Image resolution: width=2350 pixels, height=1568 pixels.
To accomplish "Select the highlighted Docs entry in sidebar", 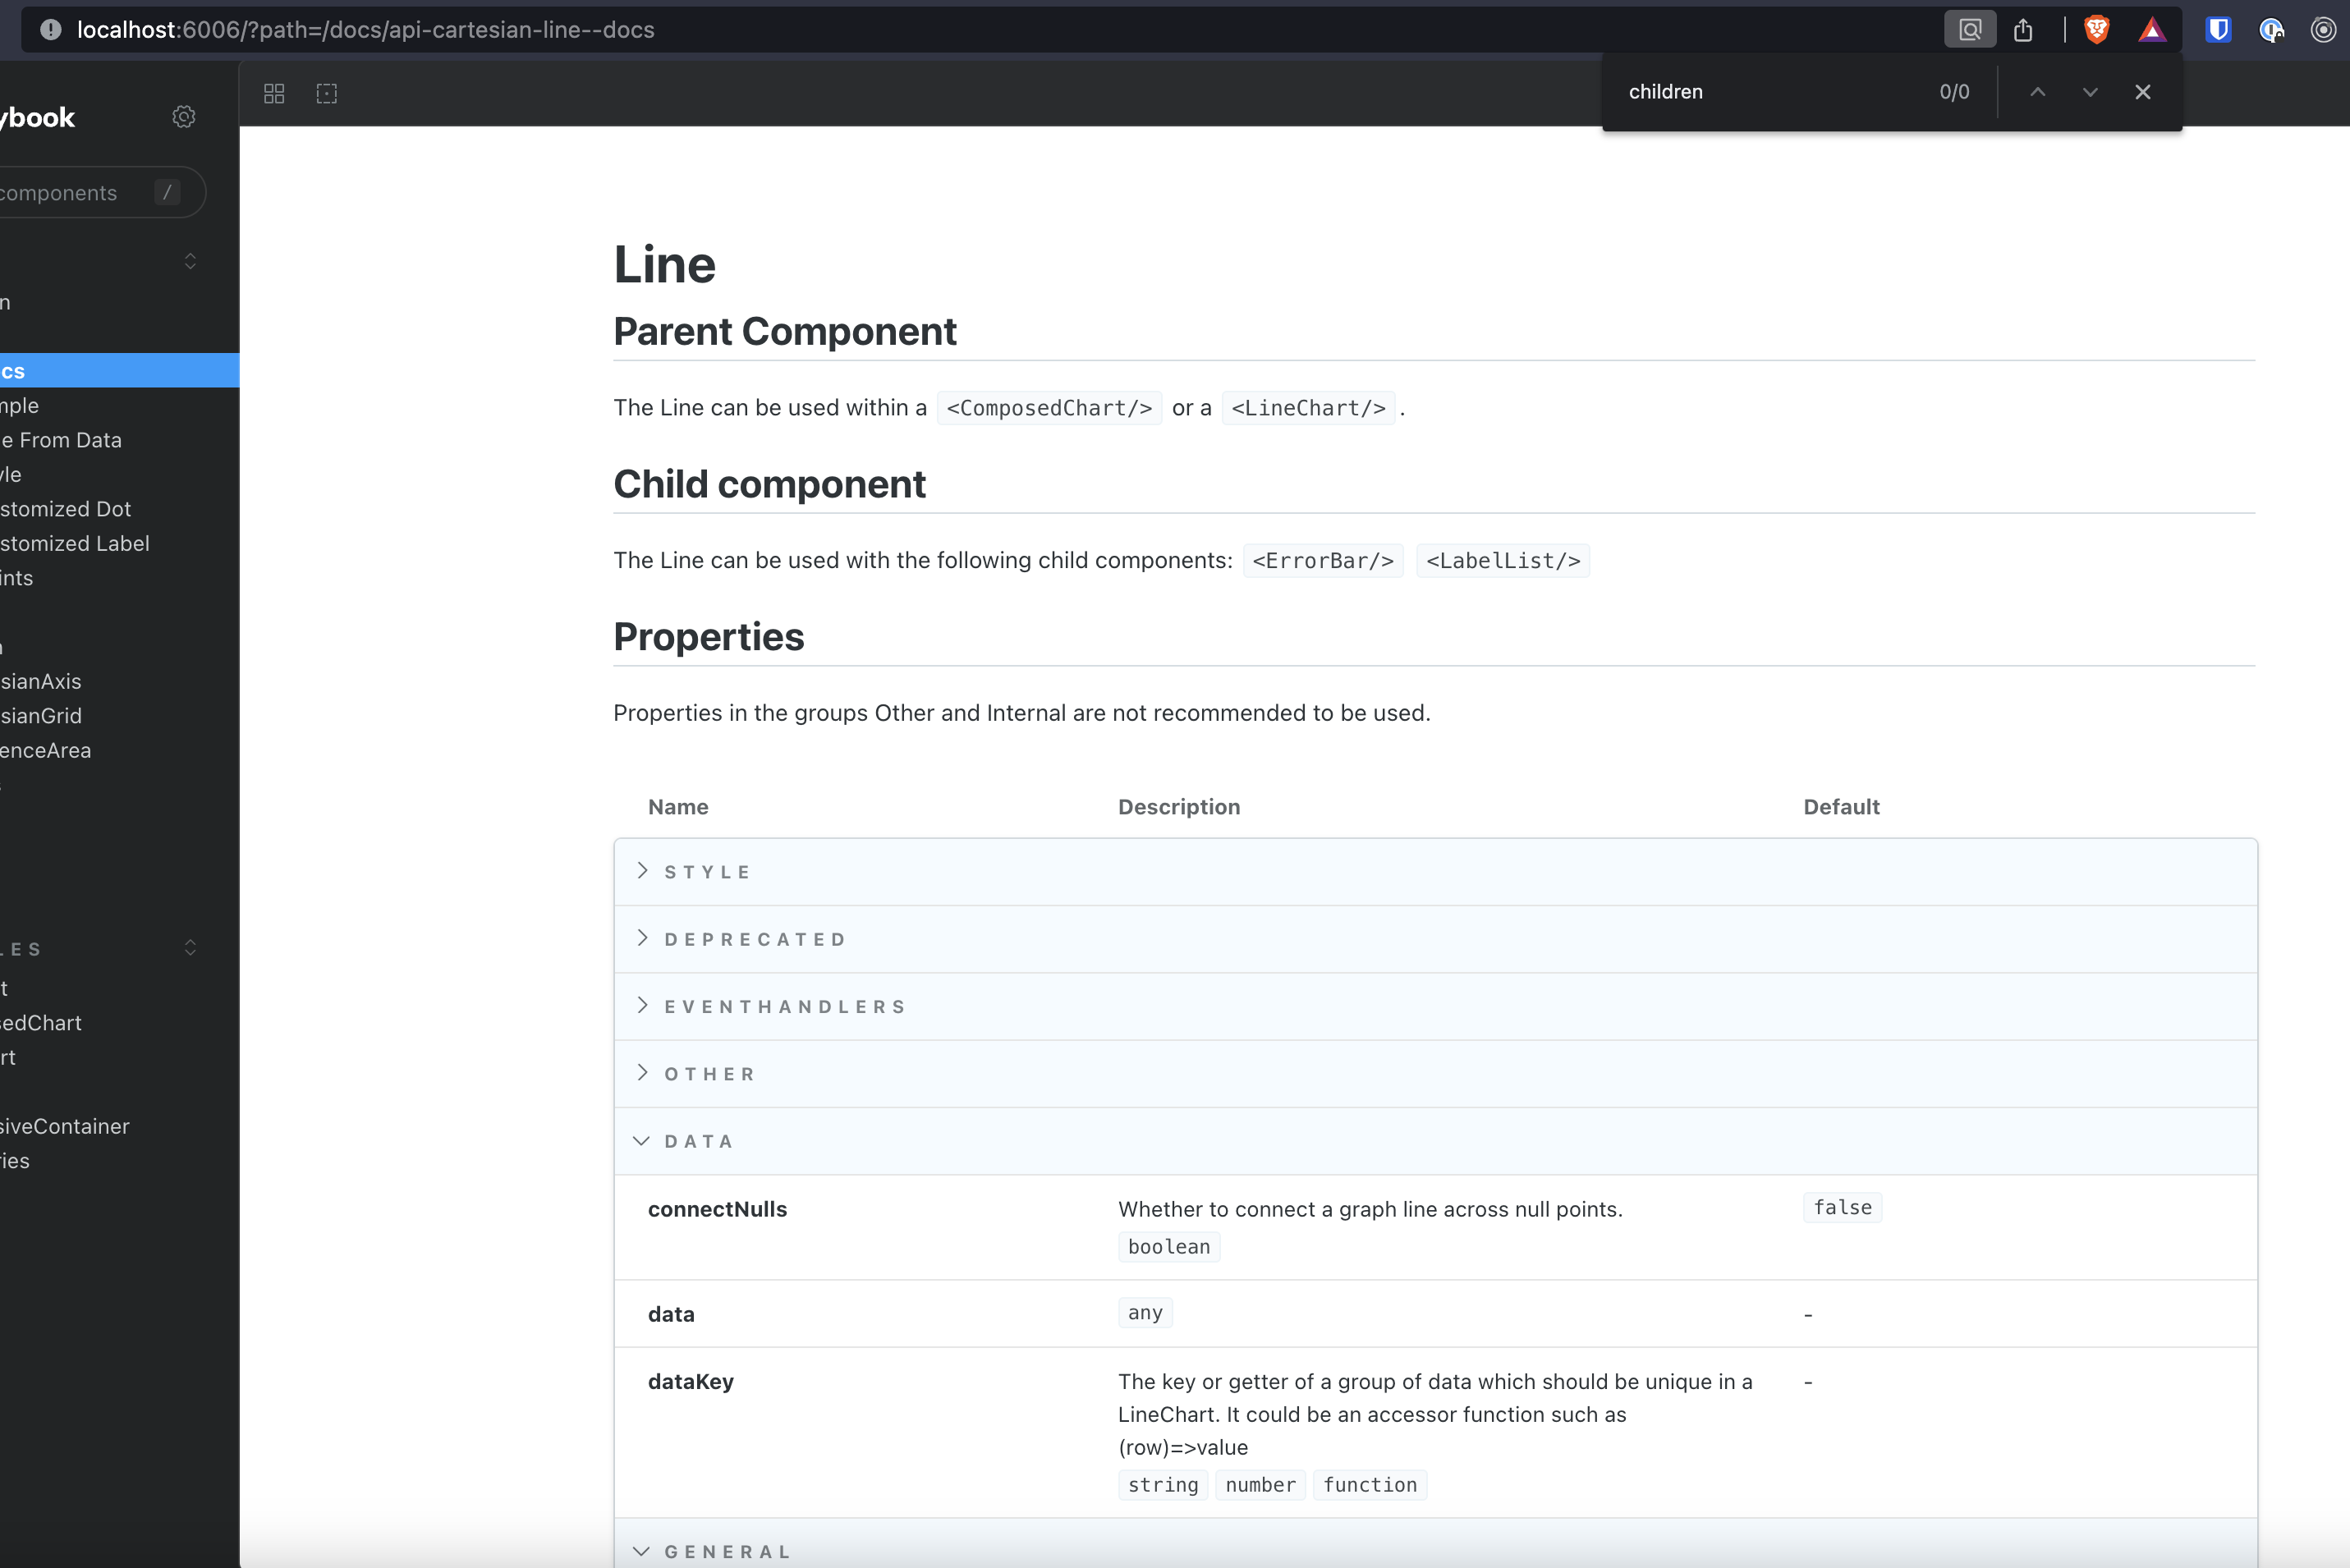I will pyautogui.click(x=60, y=370).
